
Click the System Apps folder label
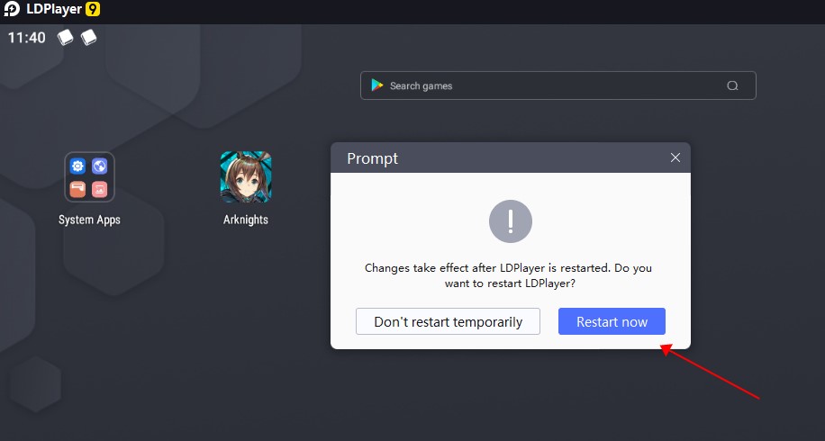click(x=89, y=220)
